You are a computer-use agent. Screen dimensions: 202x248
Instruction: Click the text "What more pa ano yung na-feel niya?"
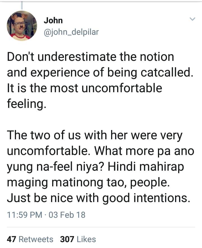pyautogui.click(x=100, y=159)
